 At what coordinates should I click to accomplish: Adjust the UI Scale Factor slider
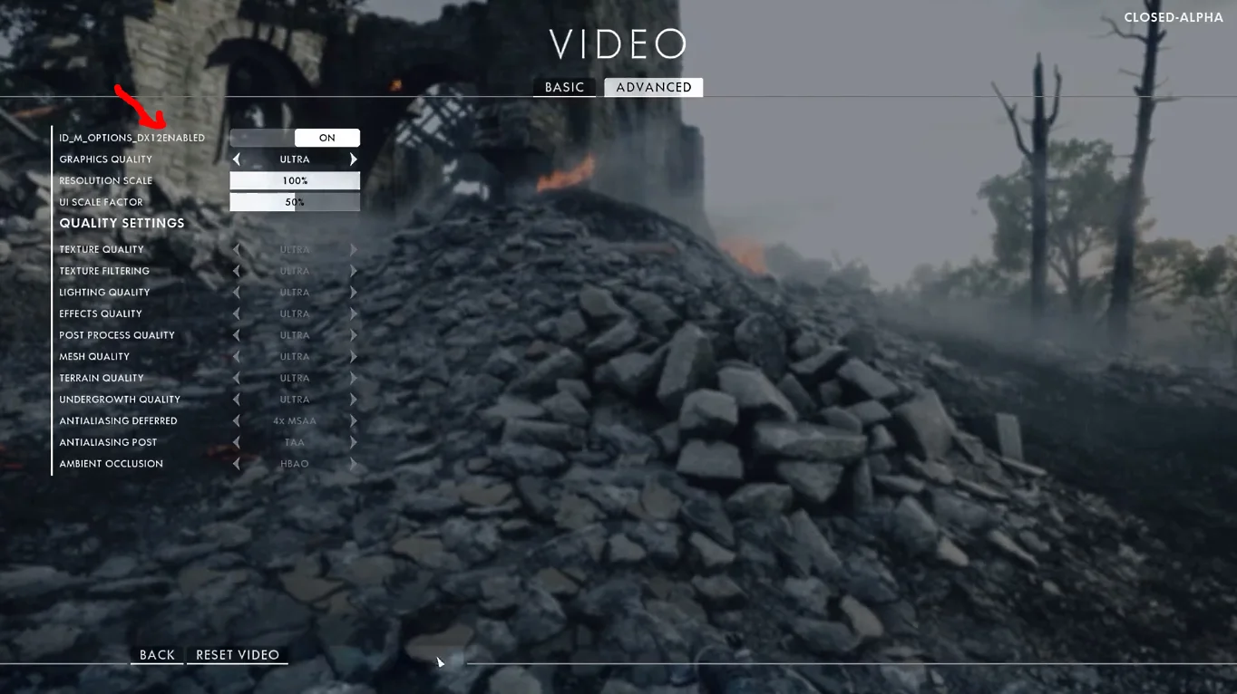click(295, 202)
